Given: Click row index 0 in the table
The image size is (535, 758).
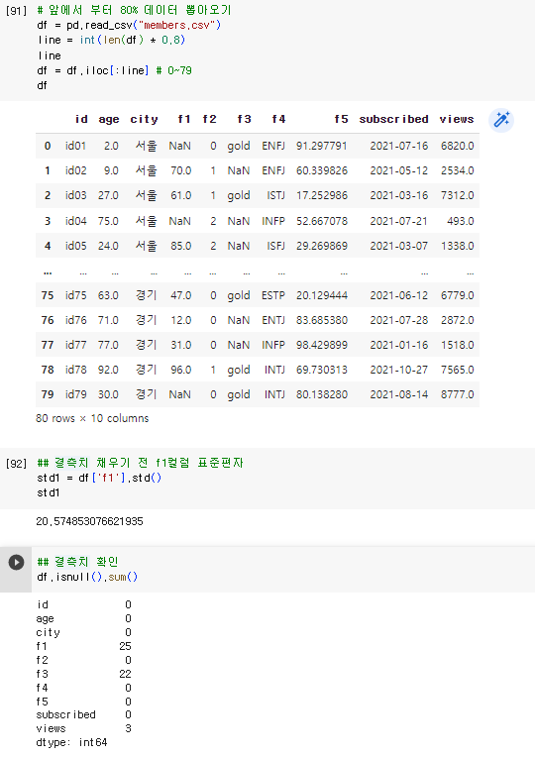Looking at the screenshot, I should [48, 146].
